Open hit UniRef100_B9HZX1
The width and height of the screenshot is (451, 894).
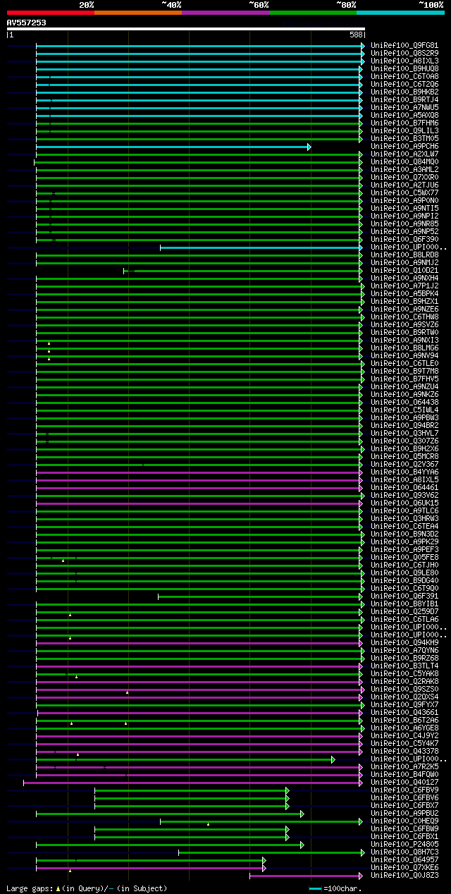click(x=404, y=301)
